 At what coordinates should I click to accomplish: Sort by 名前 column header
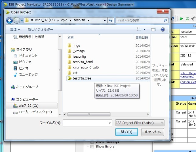point(70,37)
